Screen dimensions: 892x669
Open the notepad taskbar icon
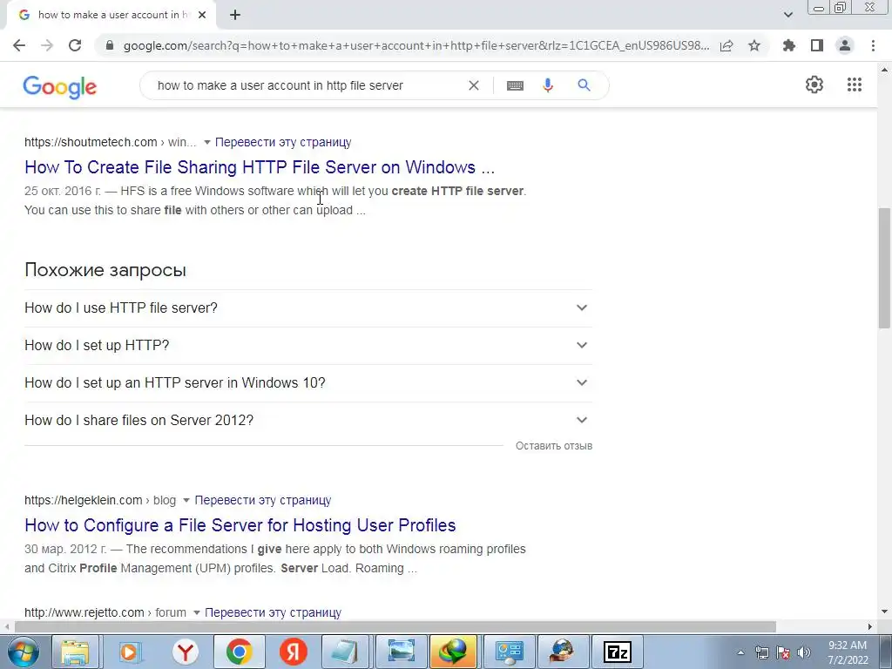pos(345,652)
